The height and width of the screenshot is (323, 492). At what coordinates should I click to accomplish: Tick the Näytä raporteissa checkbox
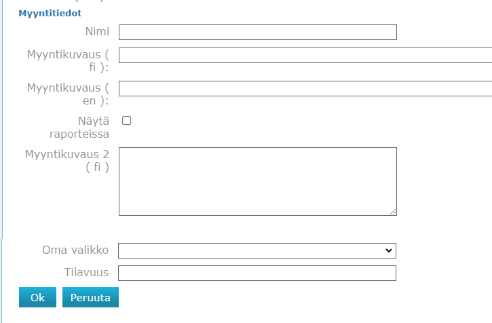click(126, 121)
